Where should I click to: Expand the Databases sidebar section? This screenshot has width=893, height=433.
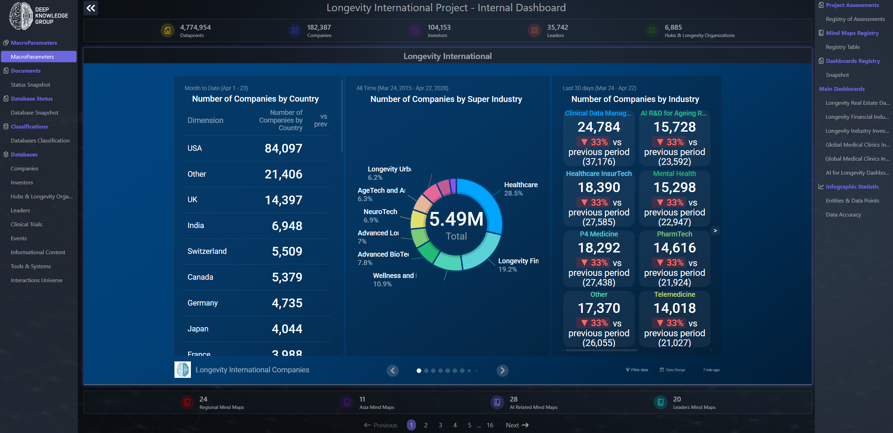(24, 154)
